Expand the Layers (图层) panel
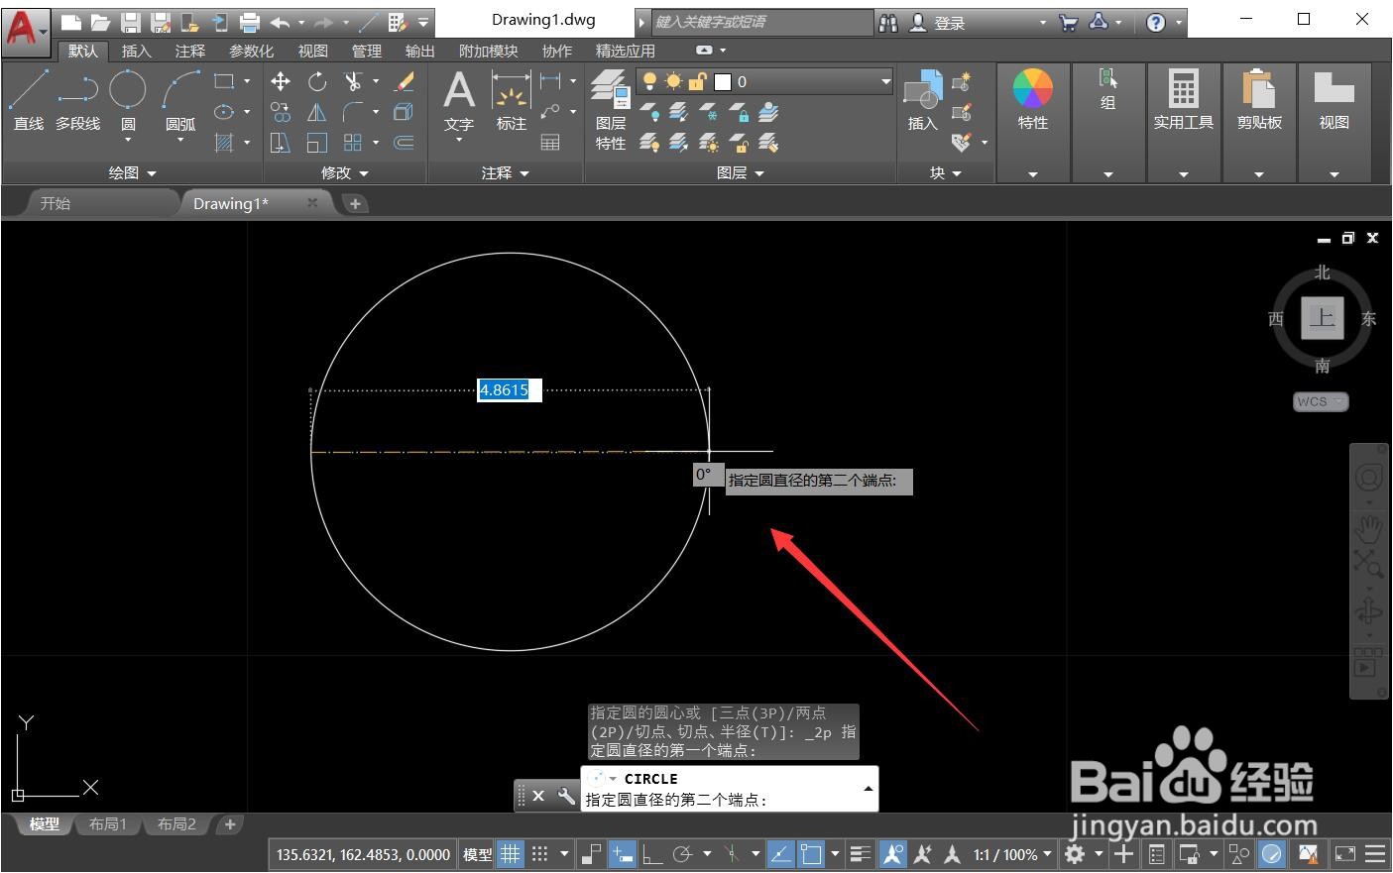The height and width of the screenshot is (873, 1393). click(741, 172)
